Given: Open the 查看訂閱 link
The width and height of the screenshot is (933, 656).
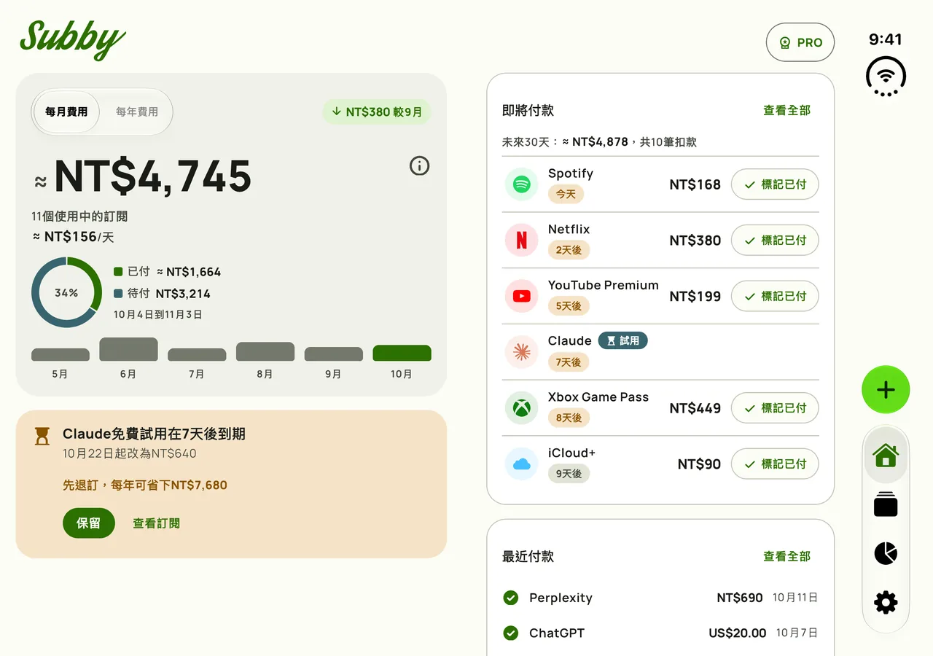Looking at the screenshot, I should (x=156, y=523).
